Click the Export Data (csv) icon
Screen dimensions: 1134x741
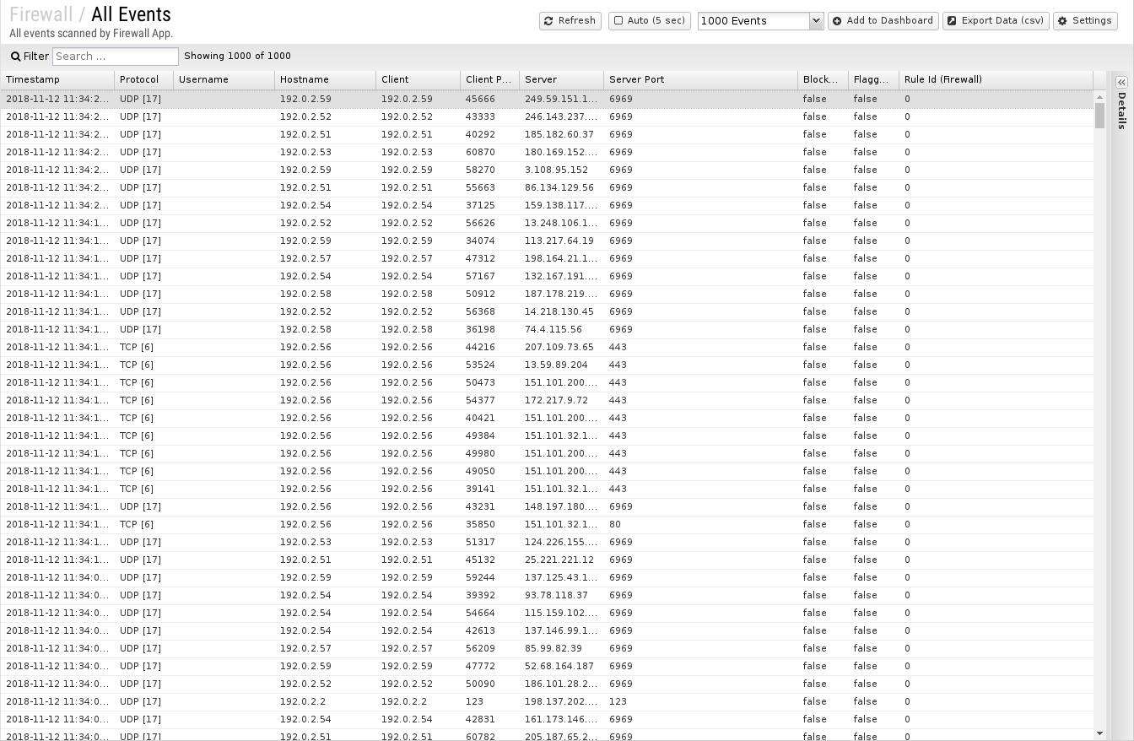point(952,21)
